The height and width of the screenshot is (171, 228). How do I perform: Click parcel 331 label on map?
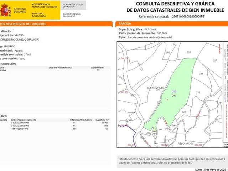(x=184, y=112)
